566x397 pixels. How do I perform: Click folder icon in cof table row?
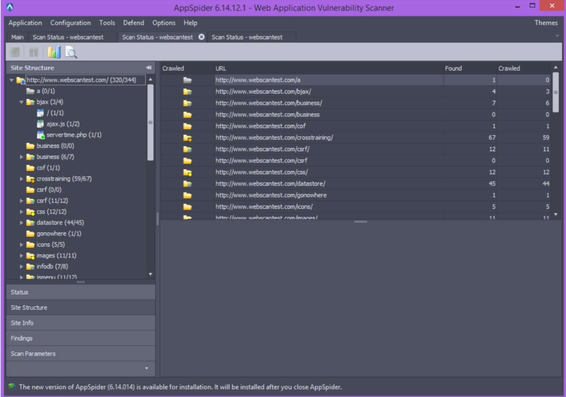187,126
